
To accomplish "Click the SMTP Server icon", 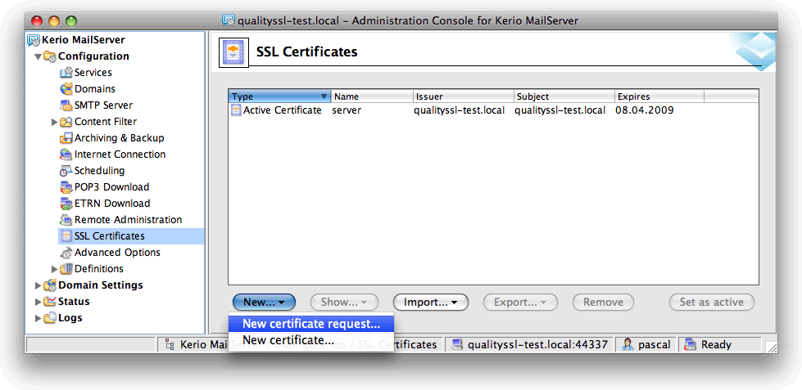I will (66, 105).
